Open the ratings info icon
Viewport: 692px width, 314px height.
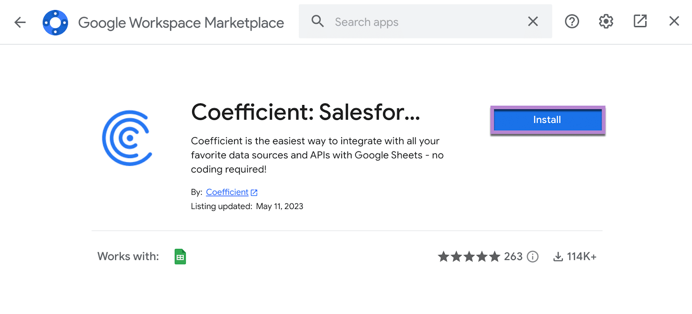tap(533, 257)
